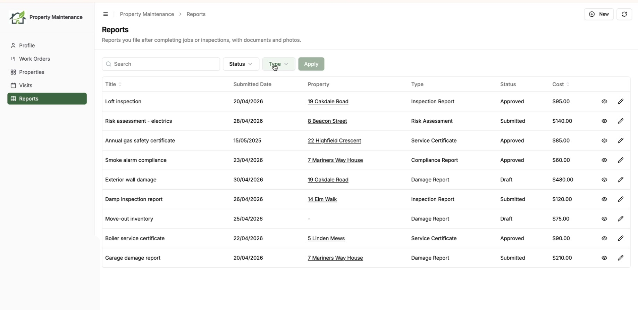View Exterior wall damage eye icon
The width and height of the screenshot is (638, 310).
[x=604, y=180]
